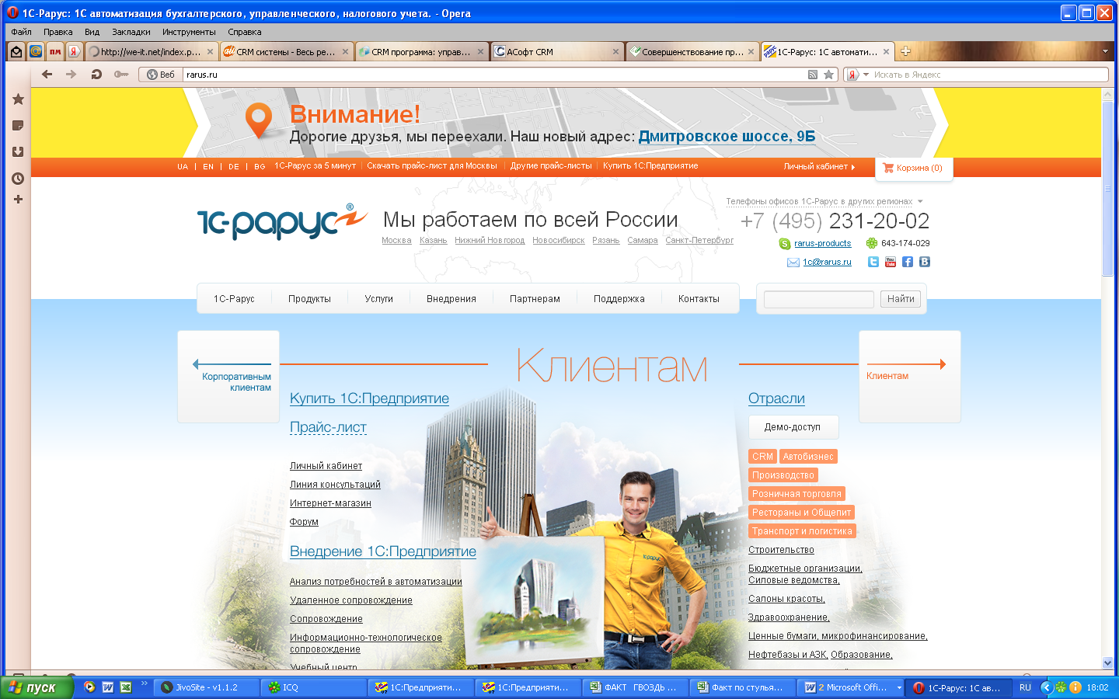Open the Закладки menu

coord(131,32)
